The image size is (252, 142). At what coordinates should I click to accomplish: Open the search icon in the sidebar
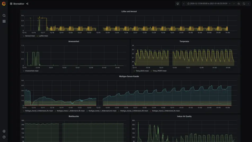(x=4, y=16)
